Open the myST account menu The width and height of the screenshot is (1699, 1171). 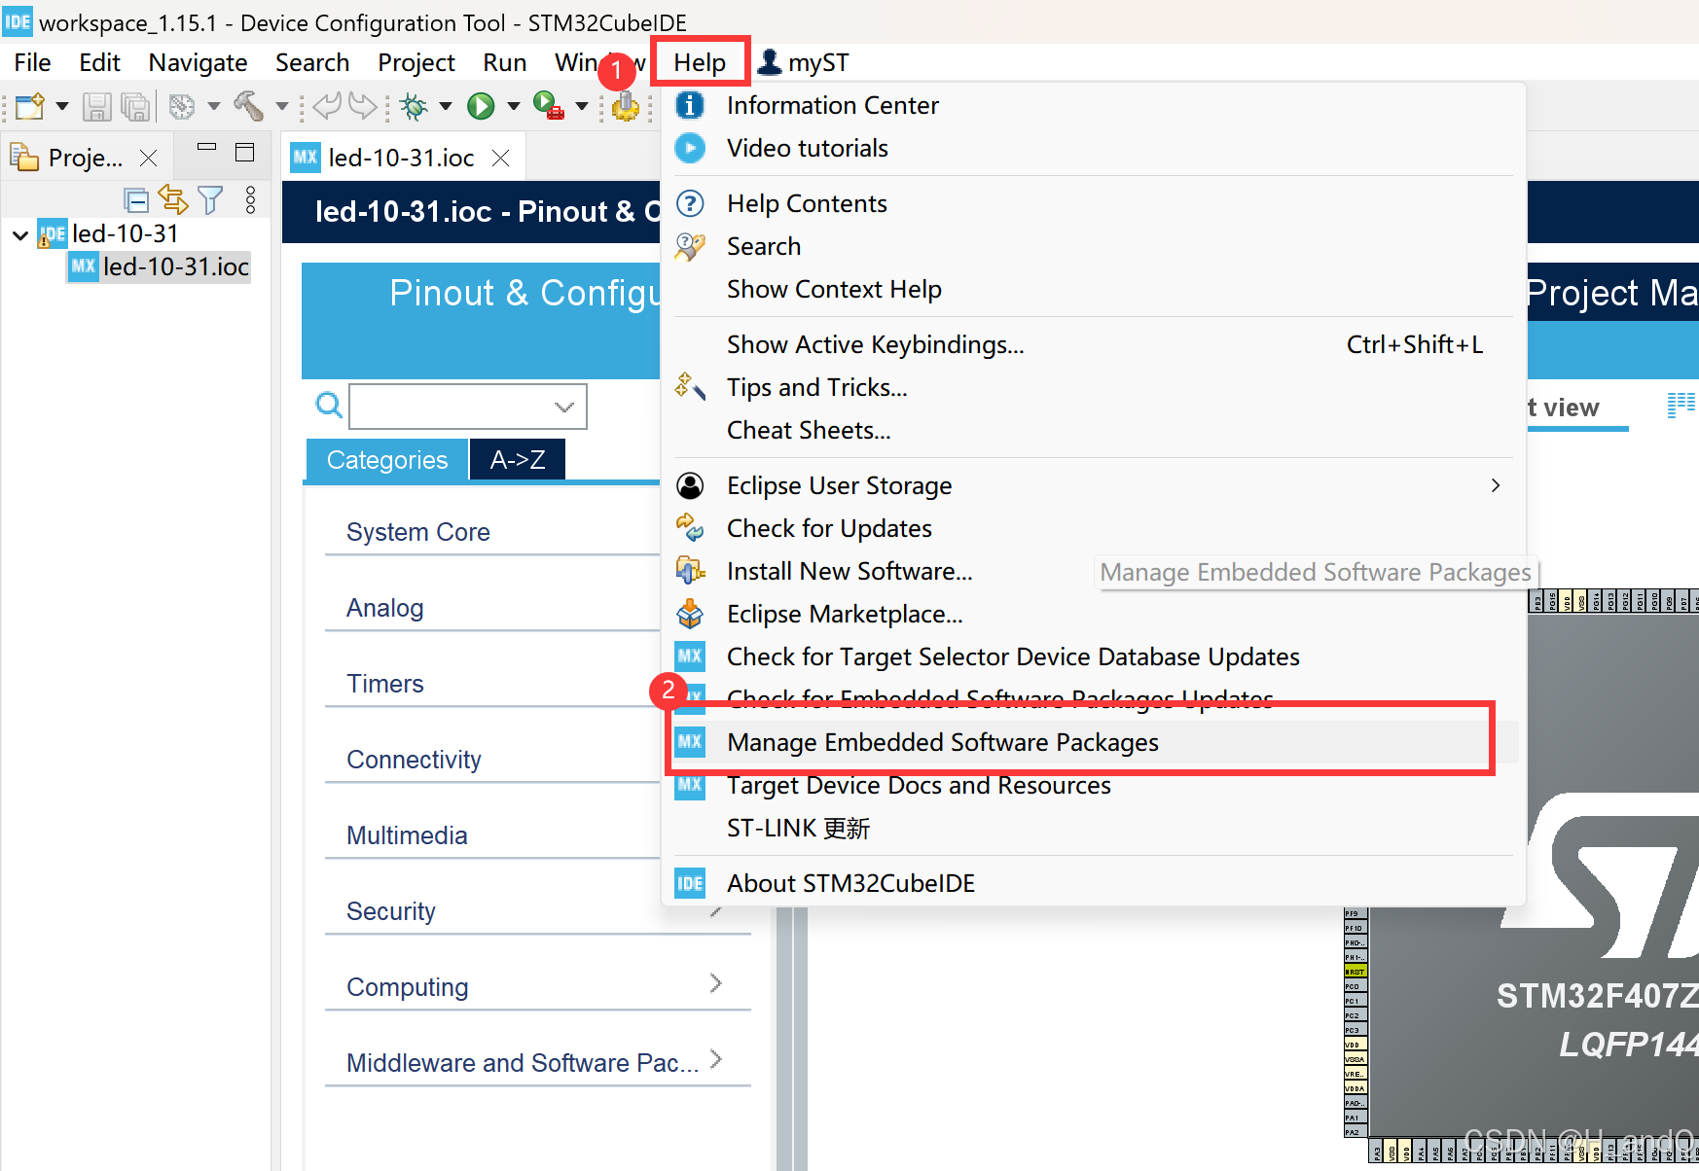803,62
